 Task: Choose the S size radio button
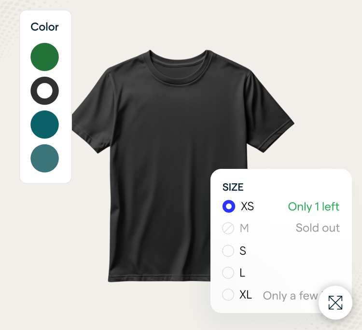[x=228, y=251]
